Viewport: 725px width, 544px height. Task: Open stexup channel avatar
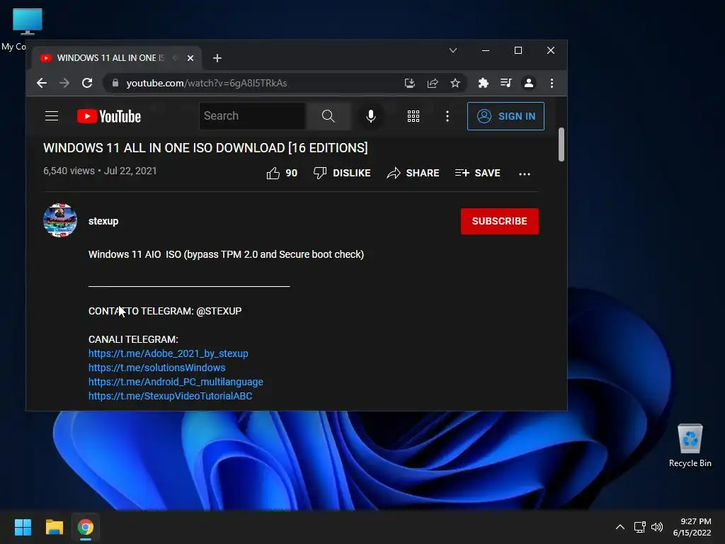(60, 220)
